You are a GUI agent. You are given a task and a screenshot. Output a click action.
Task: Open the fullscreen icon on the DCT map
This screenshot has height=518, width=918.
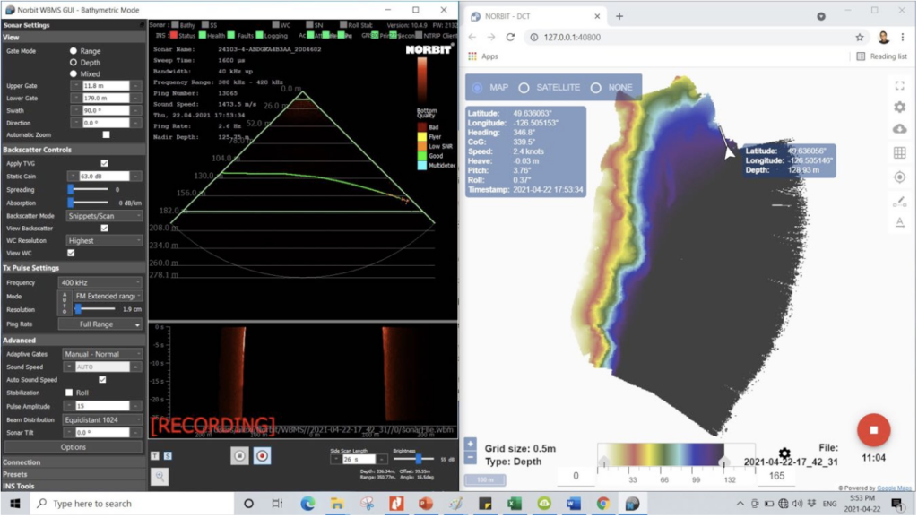point(900,85)
